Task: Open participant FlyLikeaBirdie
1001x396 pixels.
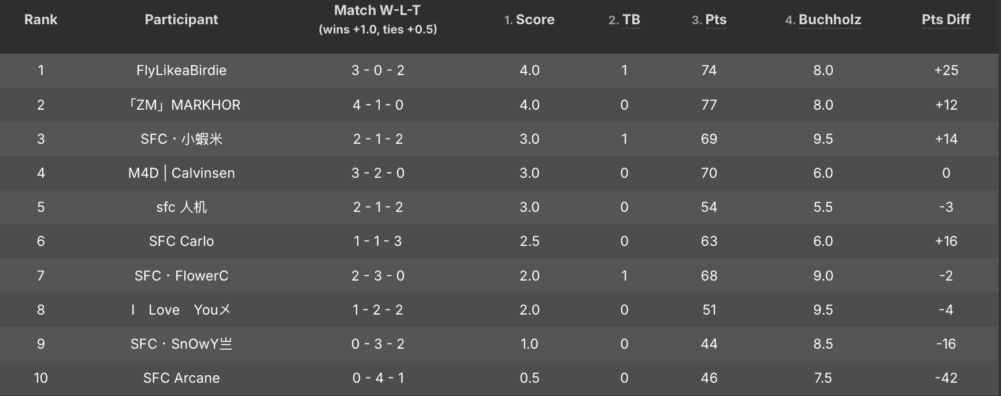Action: pyautogui.click(x=181, y=70)
